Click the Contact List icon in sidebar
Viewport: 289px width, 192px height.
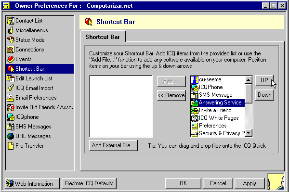(10, 21)
